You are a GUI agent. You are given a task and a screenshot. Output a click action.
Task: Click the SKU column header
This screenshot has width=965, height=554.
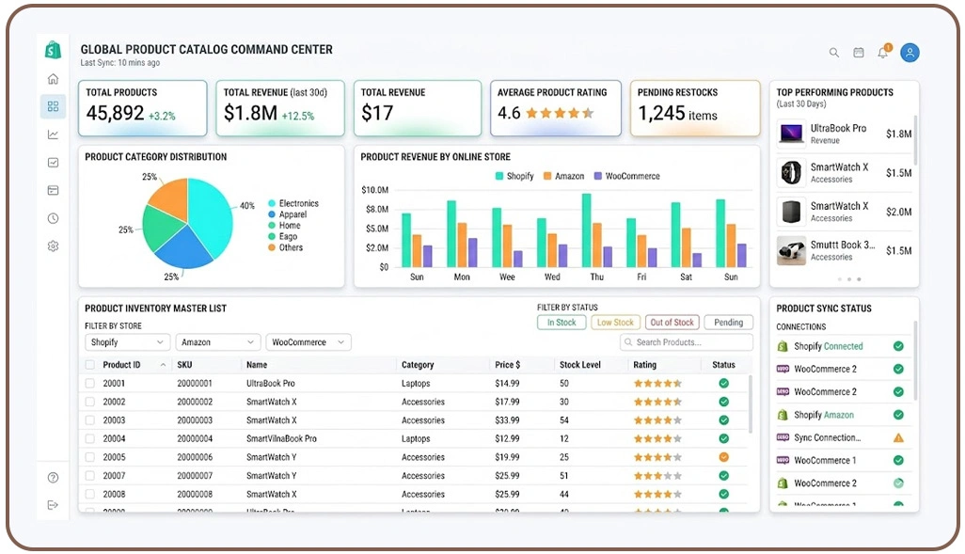pos(184,365)
